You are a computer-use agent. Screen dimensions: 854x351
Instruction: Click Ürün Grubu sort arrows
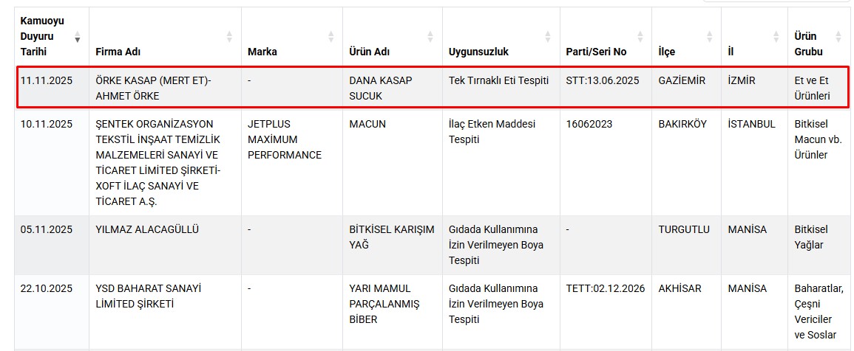click(838, 37)
